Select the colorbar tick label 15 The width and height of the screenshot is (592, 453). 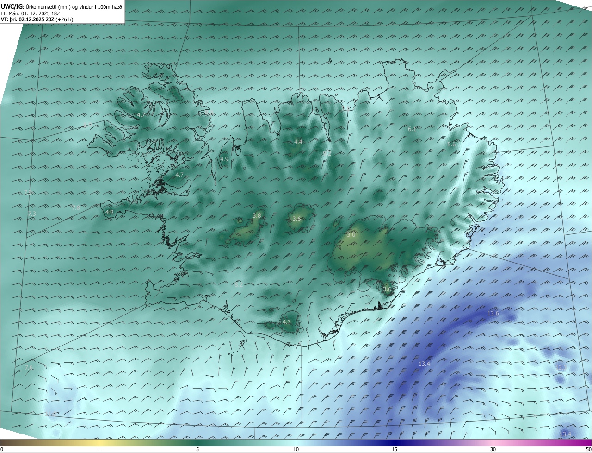tap(395, 449)
